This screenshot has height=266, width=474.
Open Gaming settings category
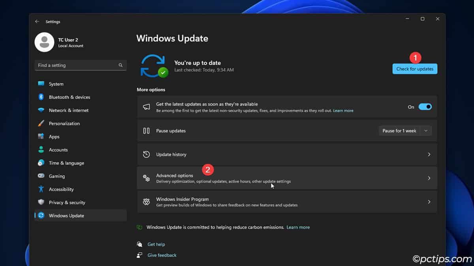(x=81, y=176)
